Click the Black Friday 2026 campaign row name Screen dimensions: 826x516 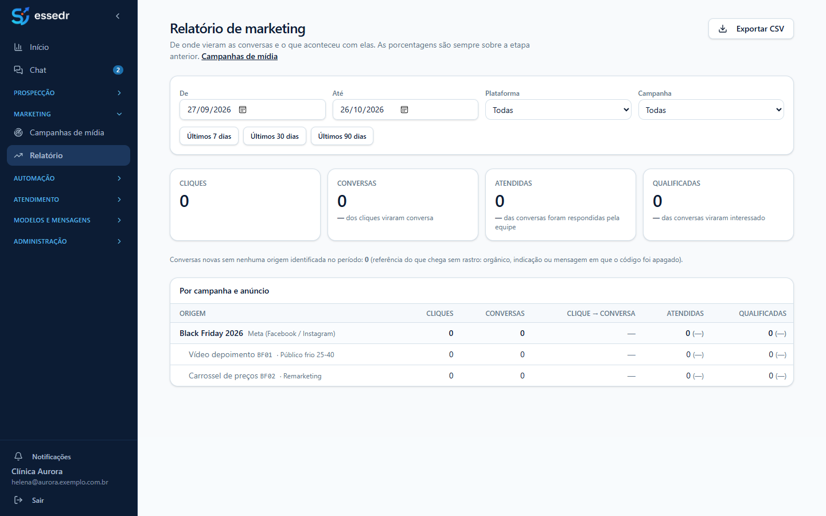[x=211, y=333]
